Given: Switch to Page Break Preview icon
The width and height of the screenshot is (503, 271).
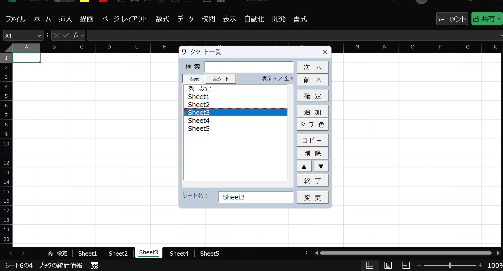Looking at the screenshot, I should click(406, 265).
